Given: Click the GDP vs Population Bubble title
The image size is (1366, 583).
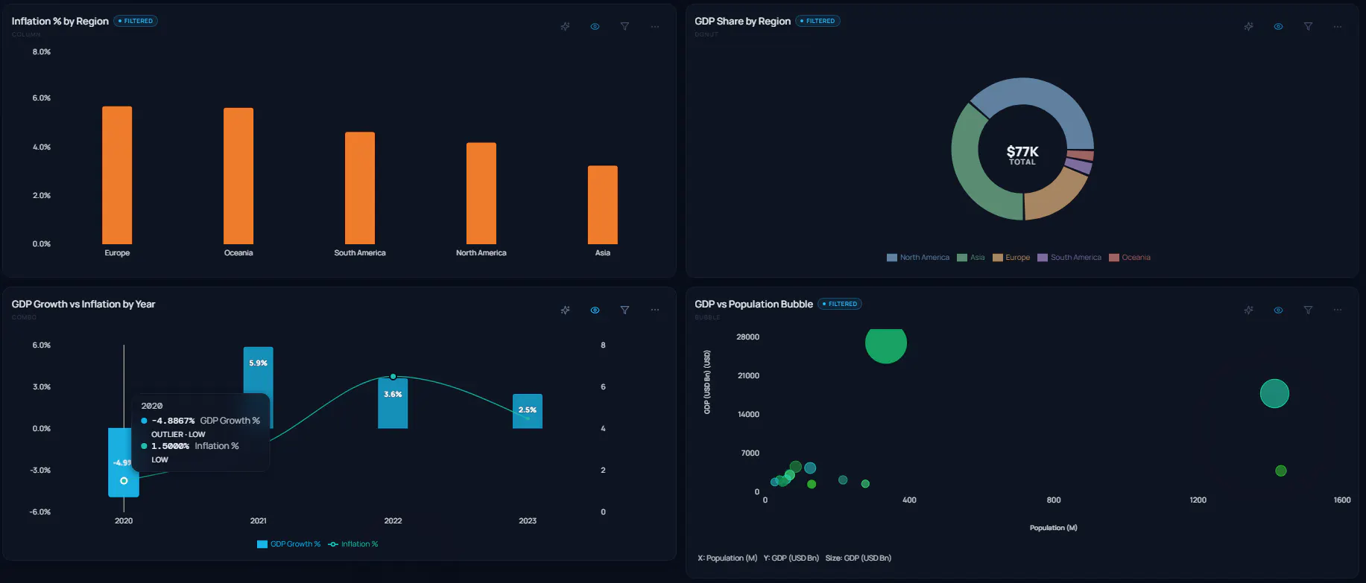Looking at the screenshot, I should (754, 304).
